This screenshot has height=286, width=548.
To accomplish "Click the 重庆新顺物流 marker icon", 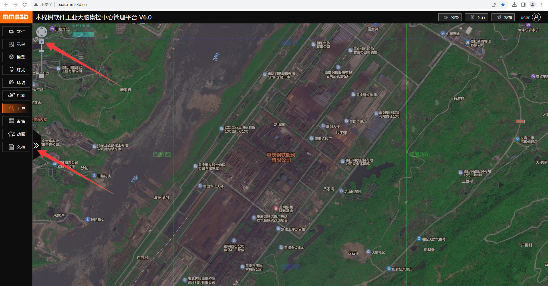I will click(467, 43).
